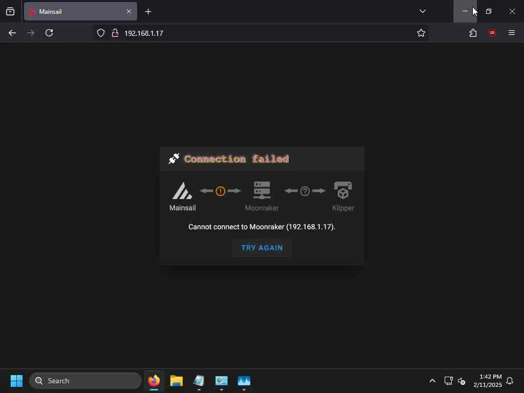The width and height of the screenshot is (524, 393).
Task: Open the uBlock Origin extension icon
Action: click(492, 33)
